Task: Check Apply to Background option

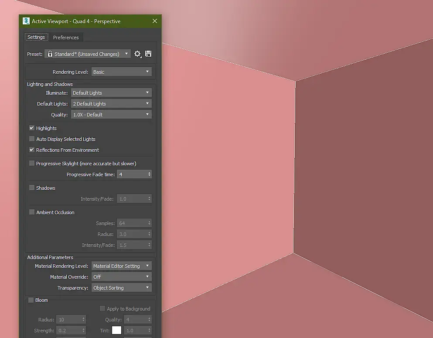Action: pyautogui.click(x=102, y=308)
